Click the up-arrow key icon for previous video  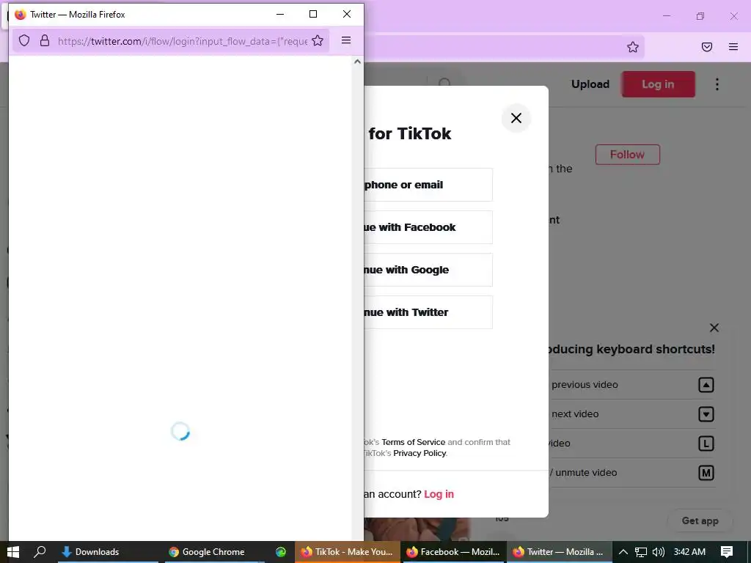tap(706, 385)
